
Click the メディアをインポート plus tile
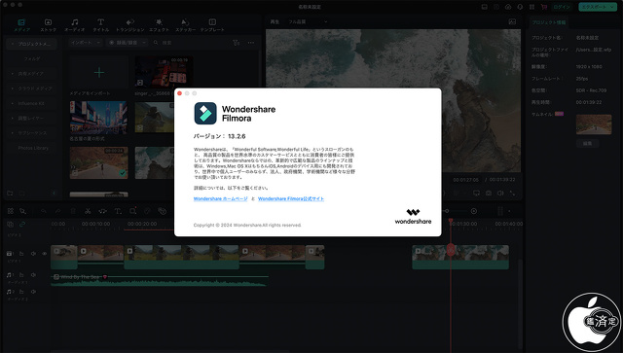pyautogui.click(x=99, y=72)
